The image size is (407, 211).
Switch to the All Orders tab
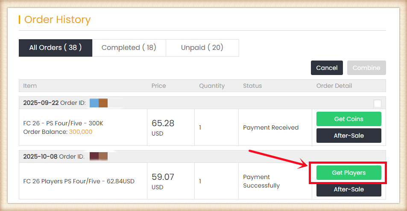click(x=55, y=48)
